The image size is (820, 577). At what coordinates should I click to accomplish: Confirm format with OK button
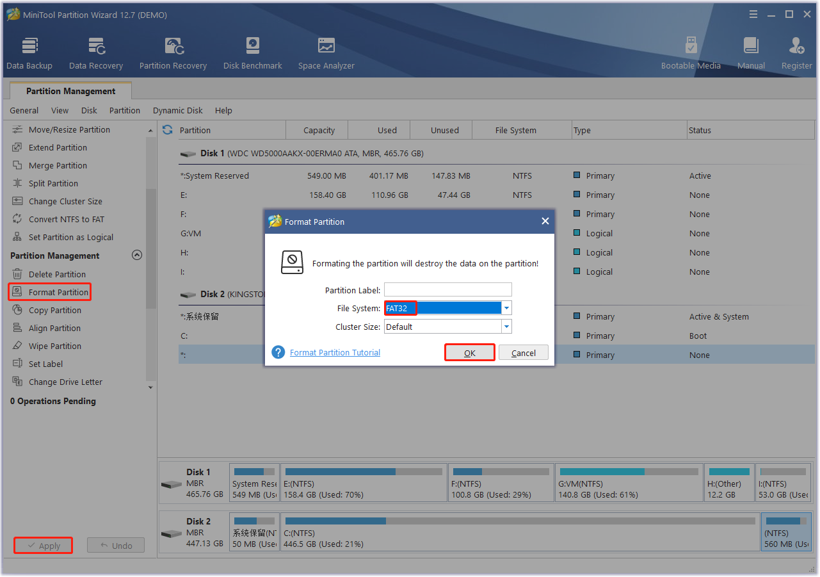[x=469, y=353]
